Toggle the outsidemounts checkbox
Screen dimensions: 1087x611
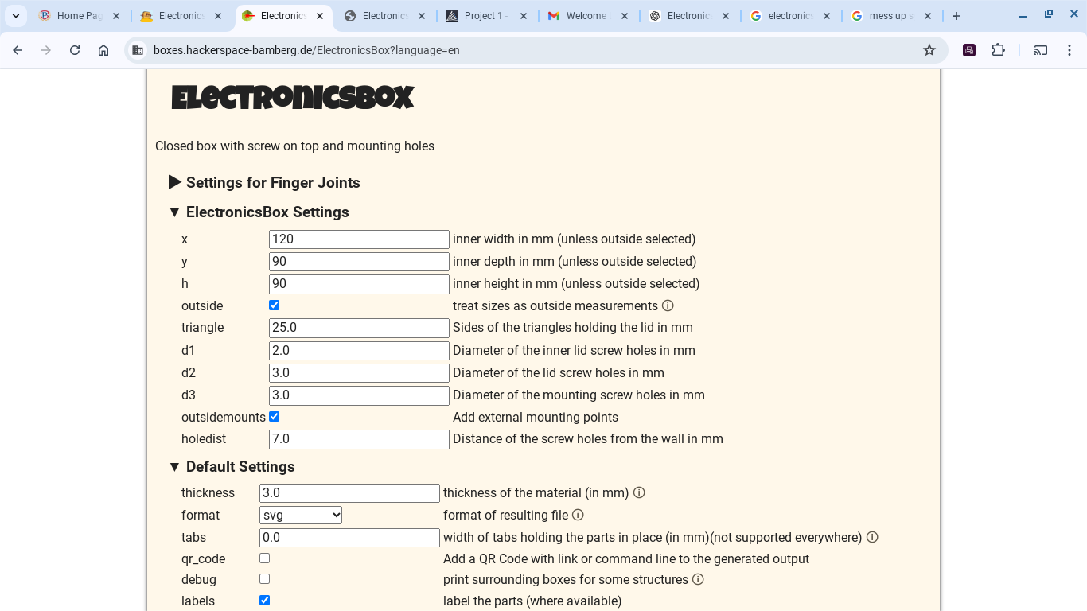point(275,417)
